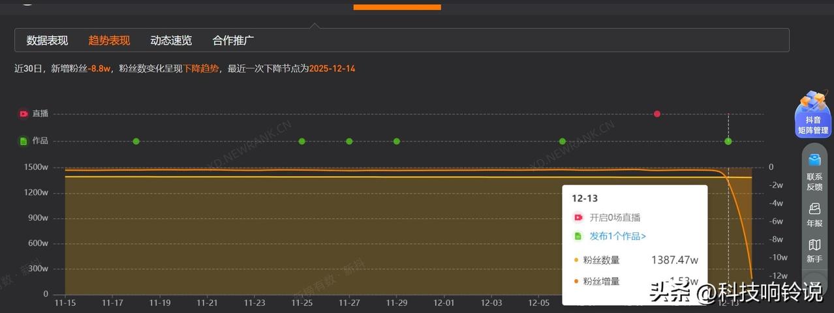The width and height of the screenshot is (834, 313).
Task: Select the 趋势表现 tab
Action: (x=109, y=40)
